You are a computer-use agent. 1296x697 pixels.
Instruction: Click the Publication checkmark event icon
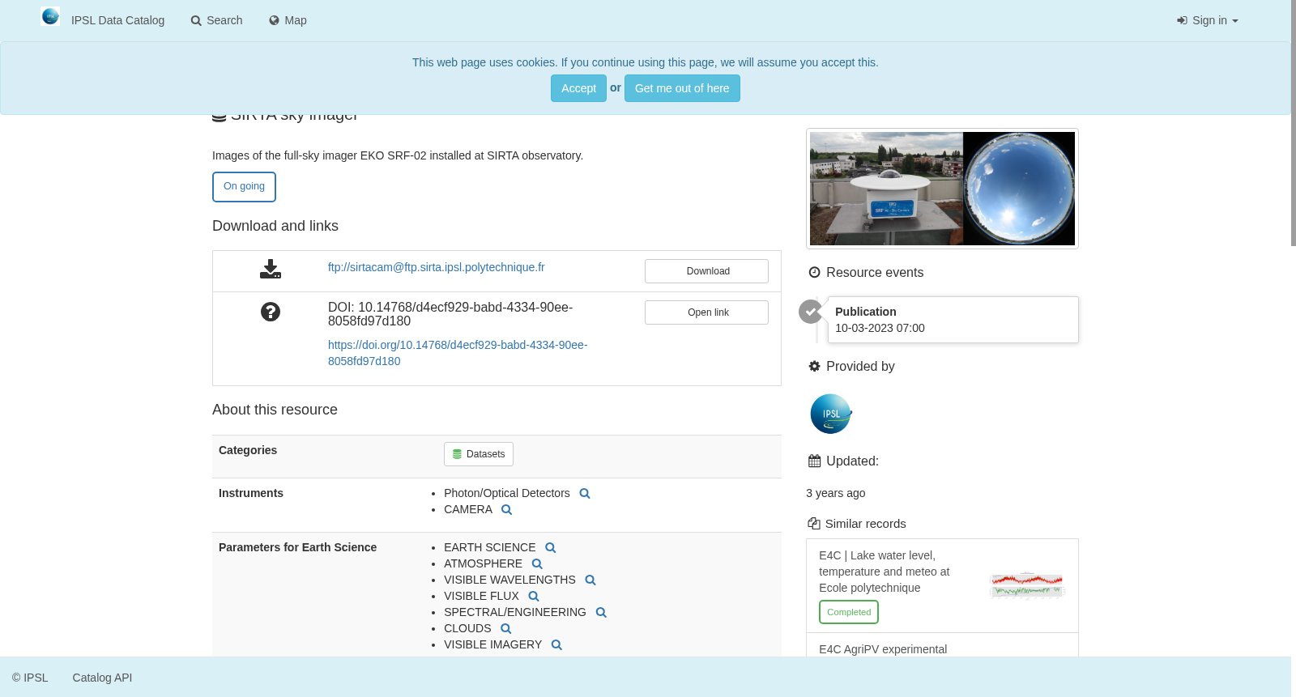tap(811, 312)
